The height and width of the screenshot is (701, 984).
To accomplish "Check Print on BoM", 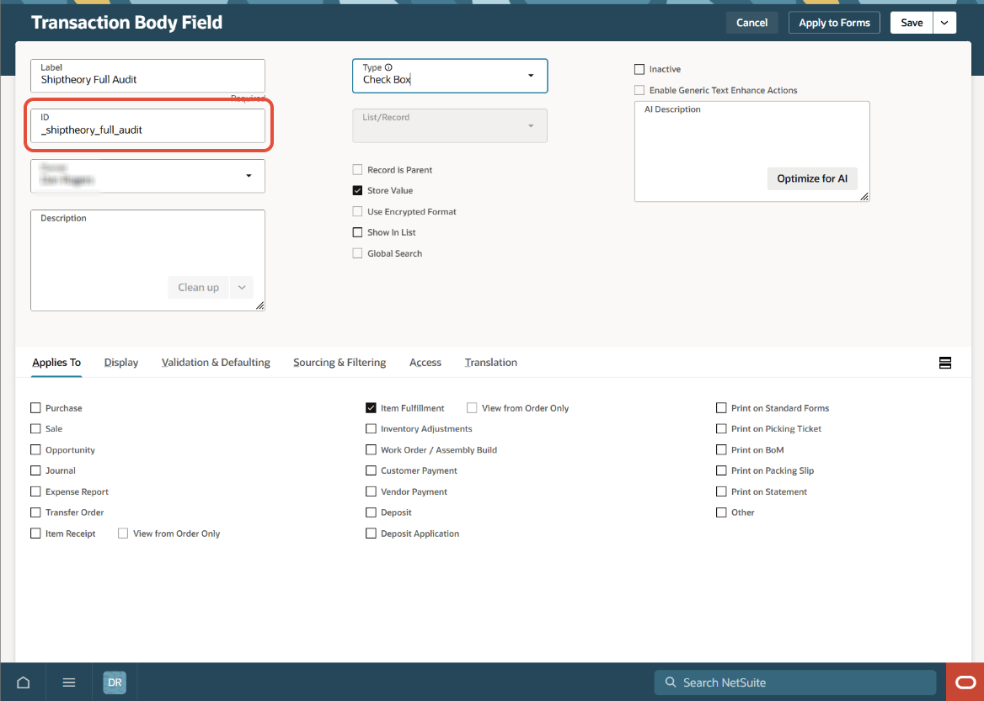I will [722, 450].
